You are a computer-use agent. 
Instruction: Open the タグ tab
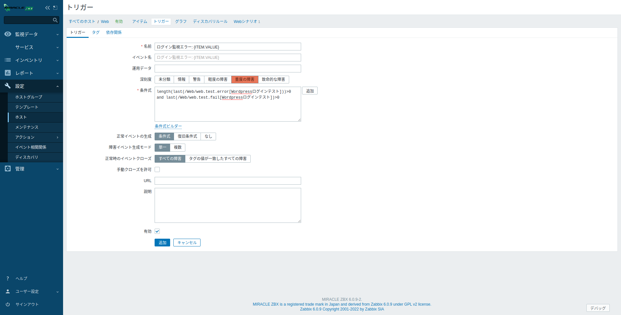point(96,32)
